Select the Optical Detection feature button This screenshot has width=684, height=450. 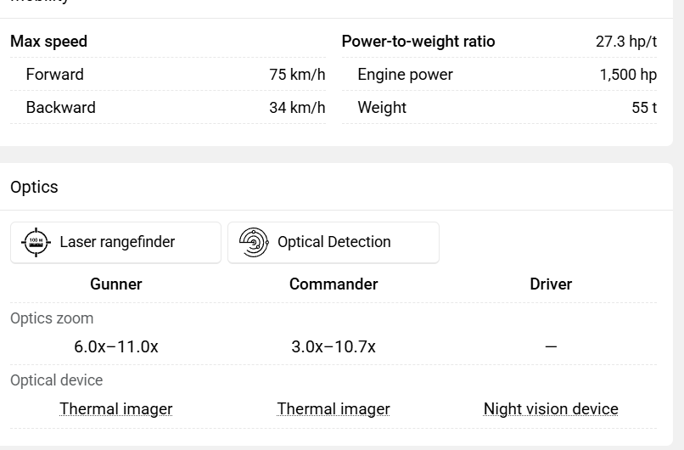334,242
